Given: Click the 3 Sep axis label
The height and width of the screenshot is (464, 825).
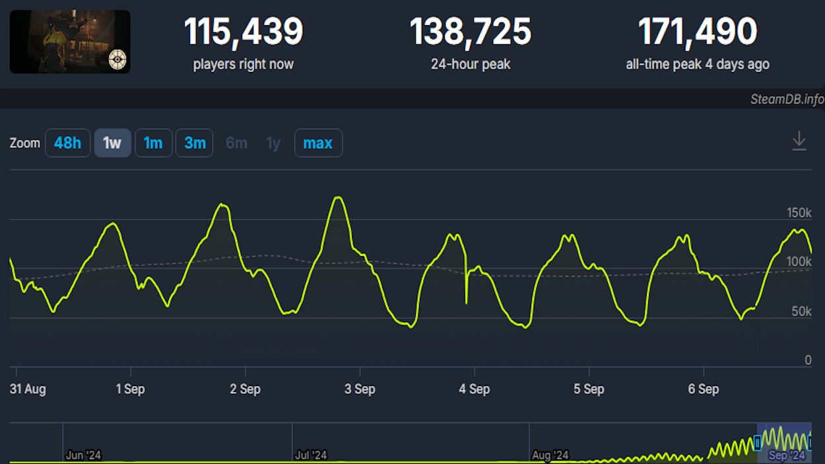Looking at the screenshot, I should 360,389.
